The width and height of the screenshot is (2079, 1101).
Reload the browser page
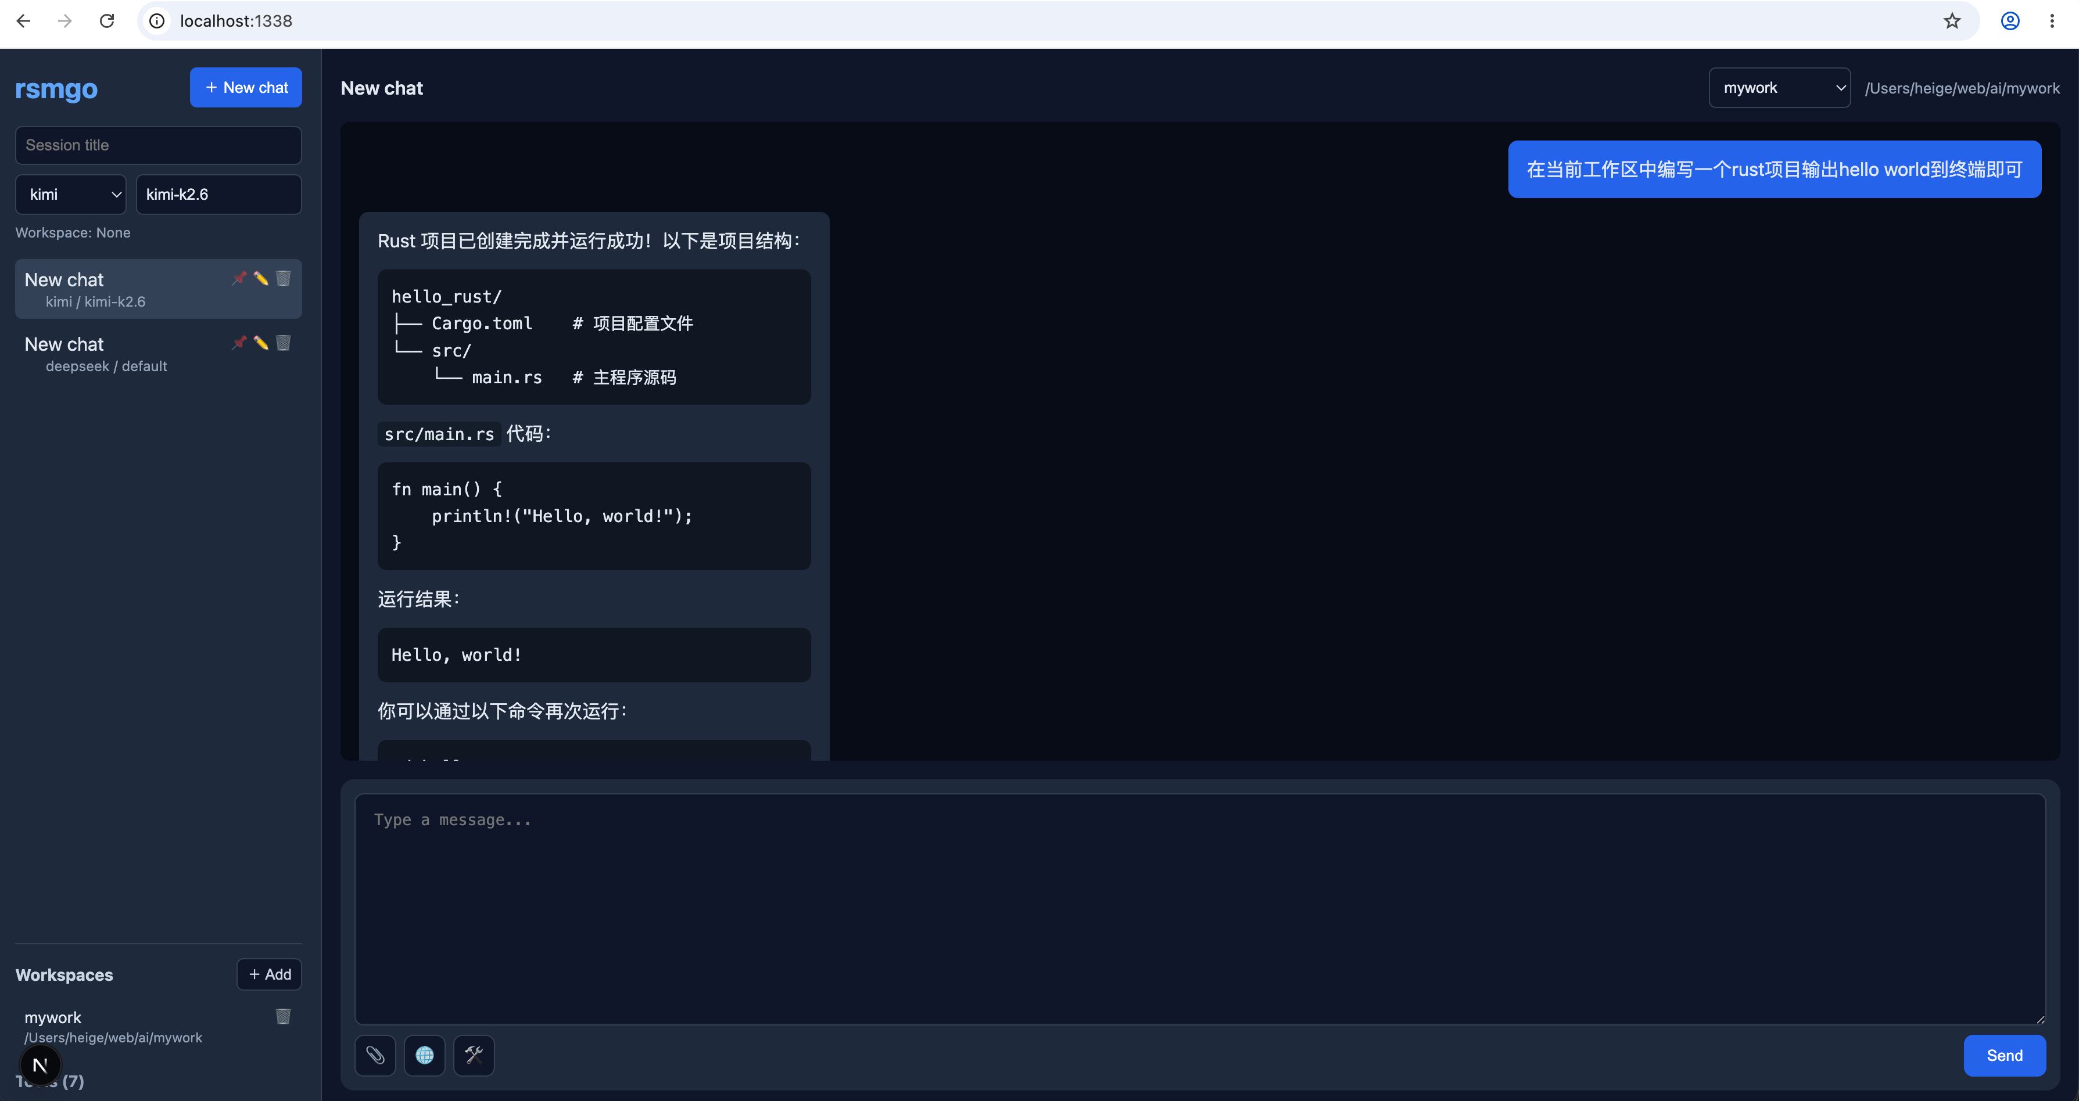point(106,21)
